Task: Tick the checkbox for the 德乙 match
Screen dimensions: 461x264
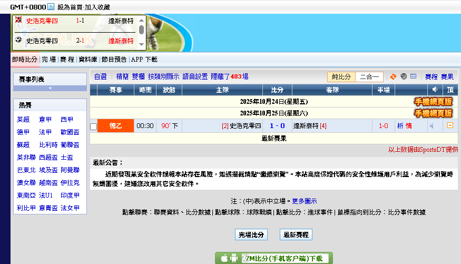Action: [94, 126]
